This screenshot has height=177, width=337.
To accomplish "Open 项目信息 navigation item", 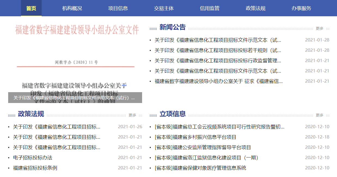I will [x=118, y=8].
